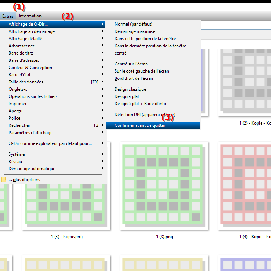Image resolution: width=271 pixels, height=271 pixels.
Task: Select Dans la dernière position de la fenêtre
Action: 153,46
